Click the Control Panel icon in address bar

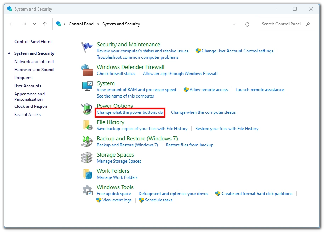click(58, 24)
